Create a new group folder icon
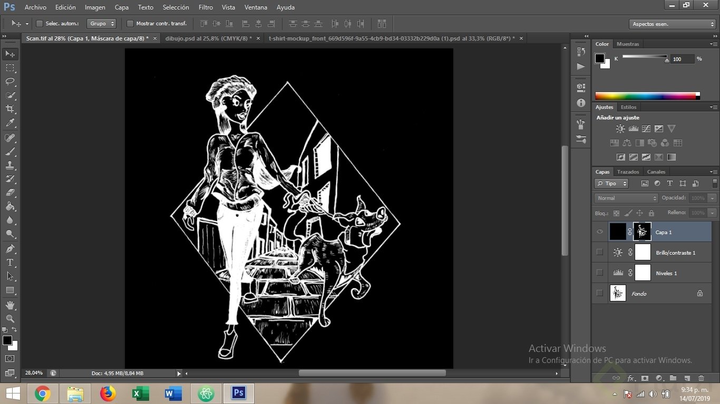 [673, 378]
